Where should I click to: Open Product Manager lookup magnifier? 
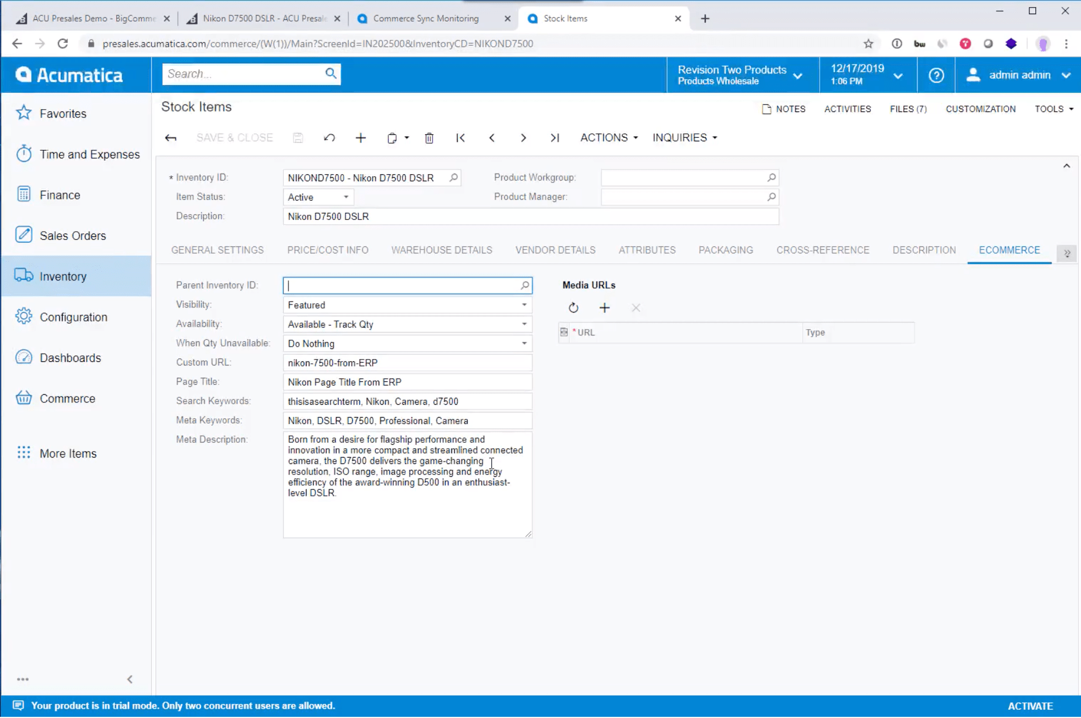[x=771, y=197]
